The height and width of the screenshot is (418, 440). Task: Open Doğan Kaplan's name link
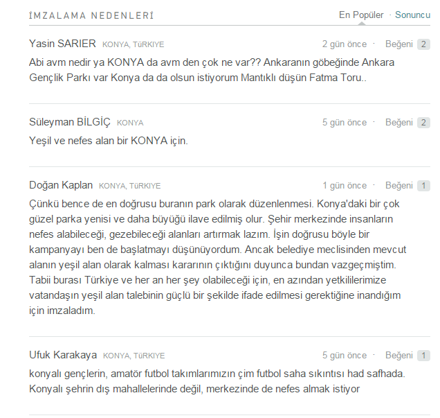pos(60,185)
